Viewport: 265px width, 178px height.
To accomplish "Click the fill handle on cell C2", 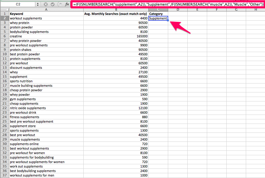I will pos(168,20).
